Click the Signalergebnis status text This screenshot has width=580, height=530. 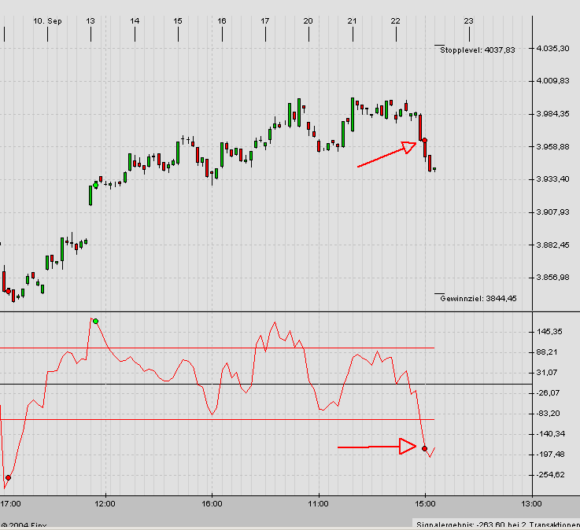click(496, 524)
